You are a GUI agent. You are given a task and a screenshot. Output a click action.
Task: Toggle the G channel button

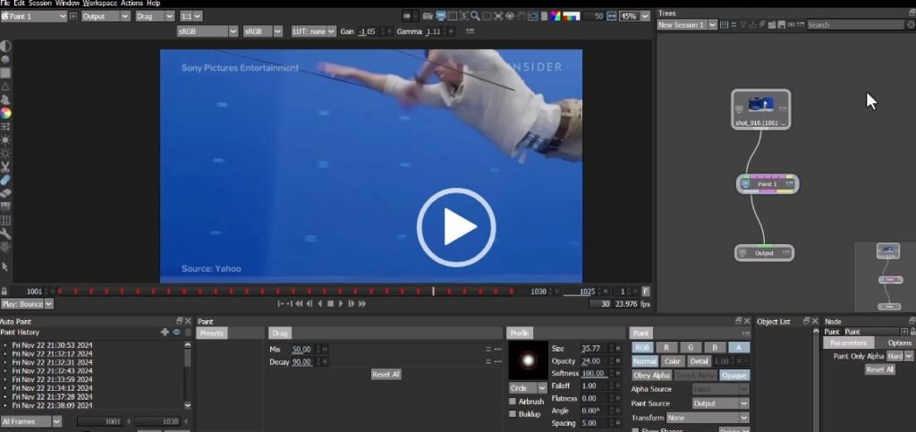click(x=690, y=347)
